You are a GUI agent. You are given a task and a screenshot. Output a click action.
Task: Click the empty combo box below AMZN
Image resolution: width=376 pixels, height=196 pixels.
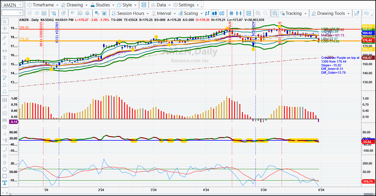[x=12, y=13]
